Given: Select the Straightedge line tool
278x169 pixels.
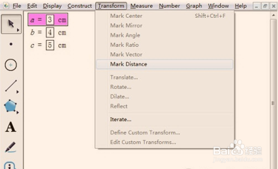Looking at the screenshot, I should [11, 86].
